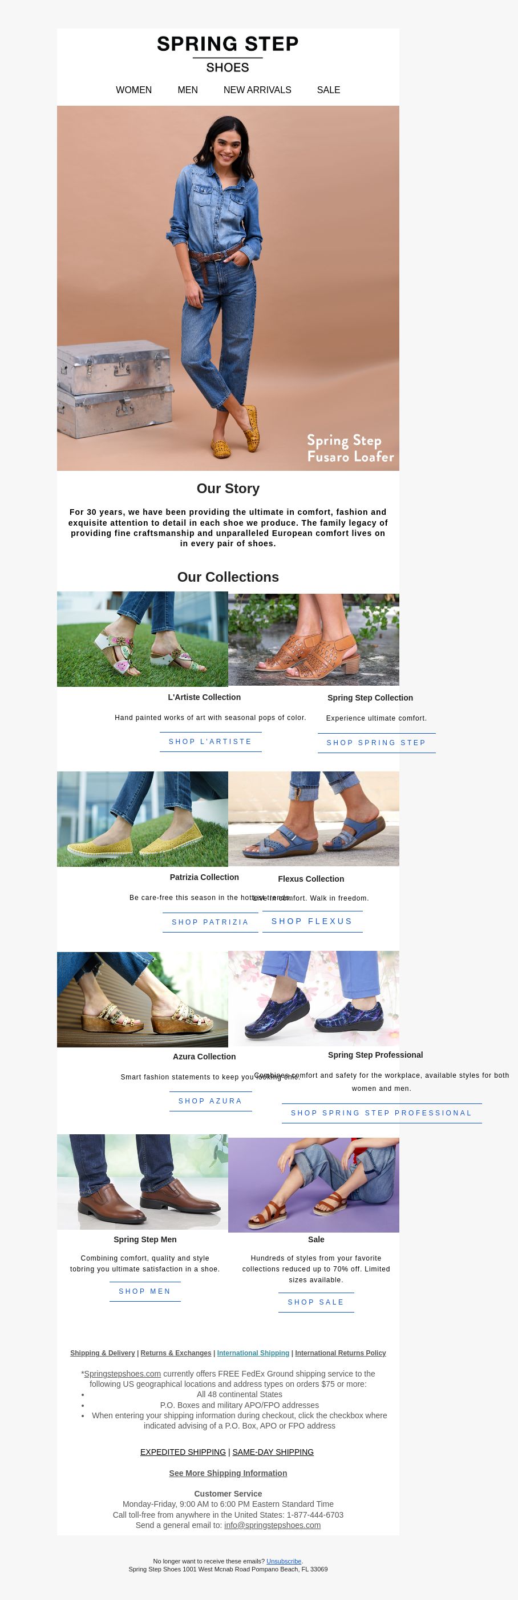Click the SHOP SALE button
Viewport: 518px width, 1600px height.
(x=315, y=1302)
